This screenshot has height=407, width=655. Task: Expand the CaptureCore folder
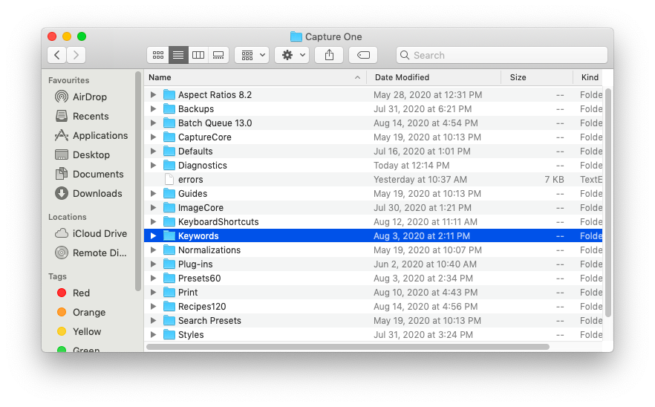[153, 137]
